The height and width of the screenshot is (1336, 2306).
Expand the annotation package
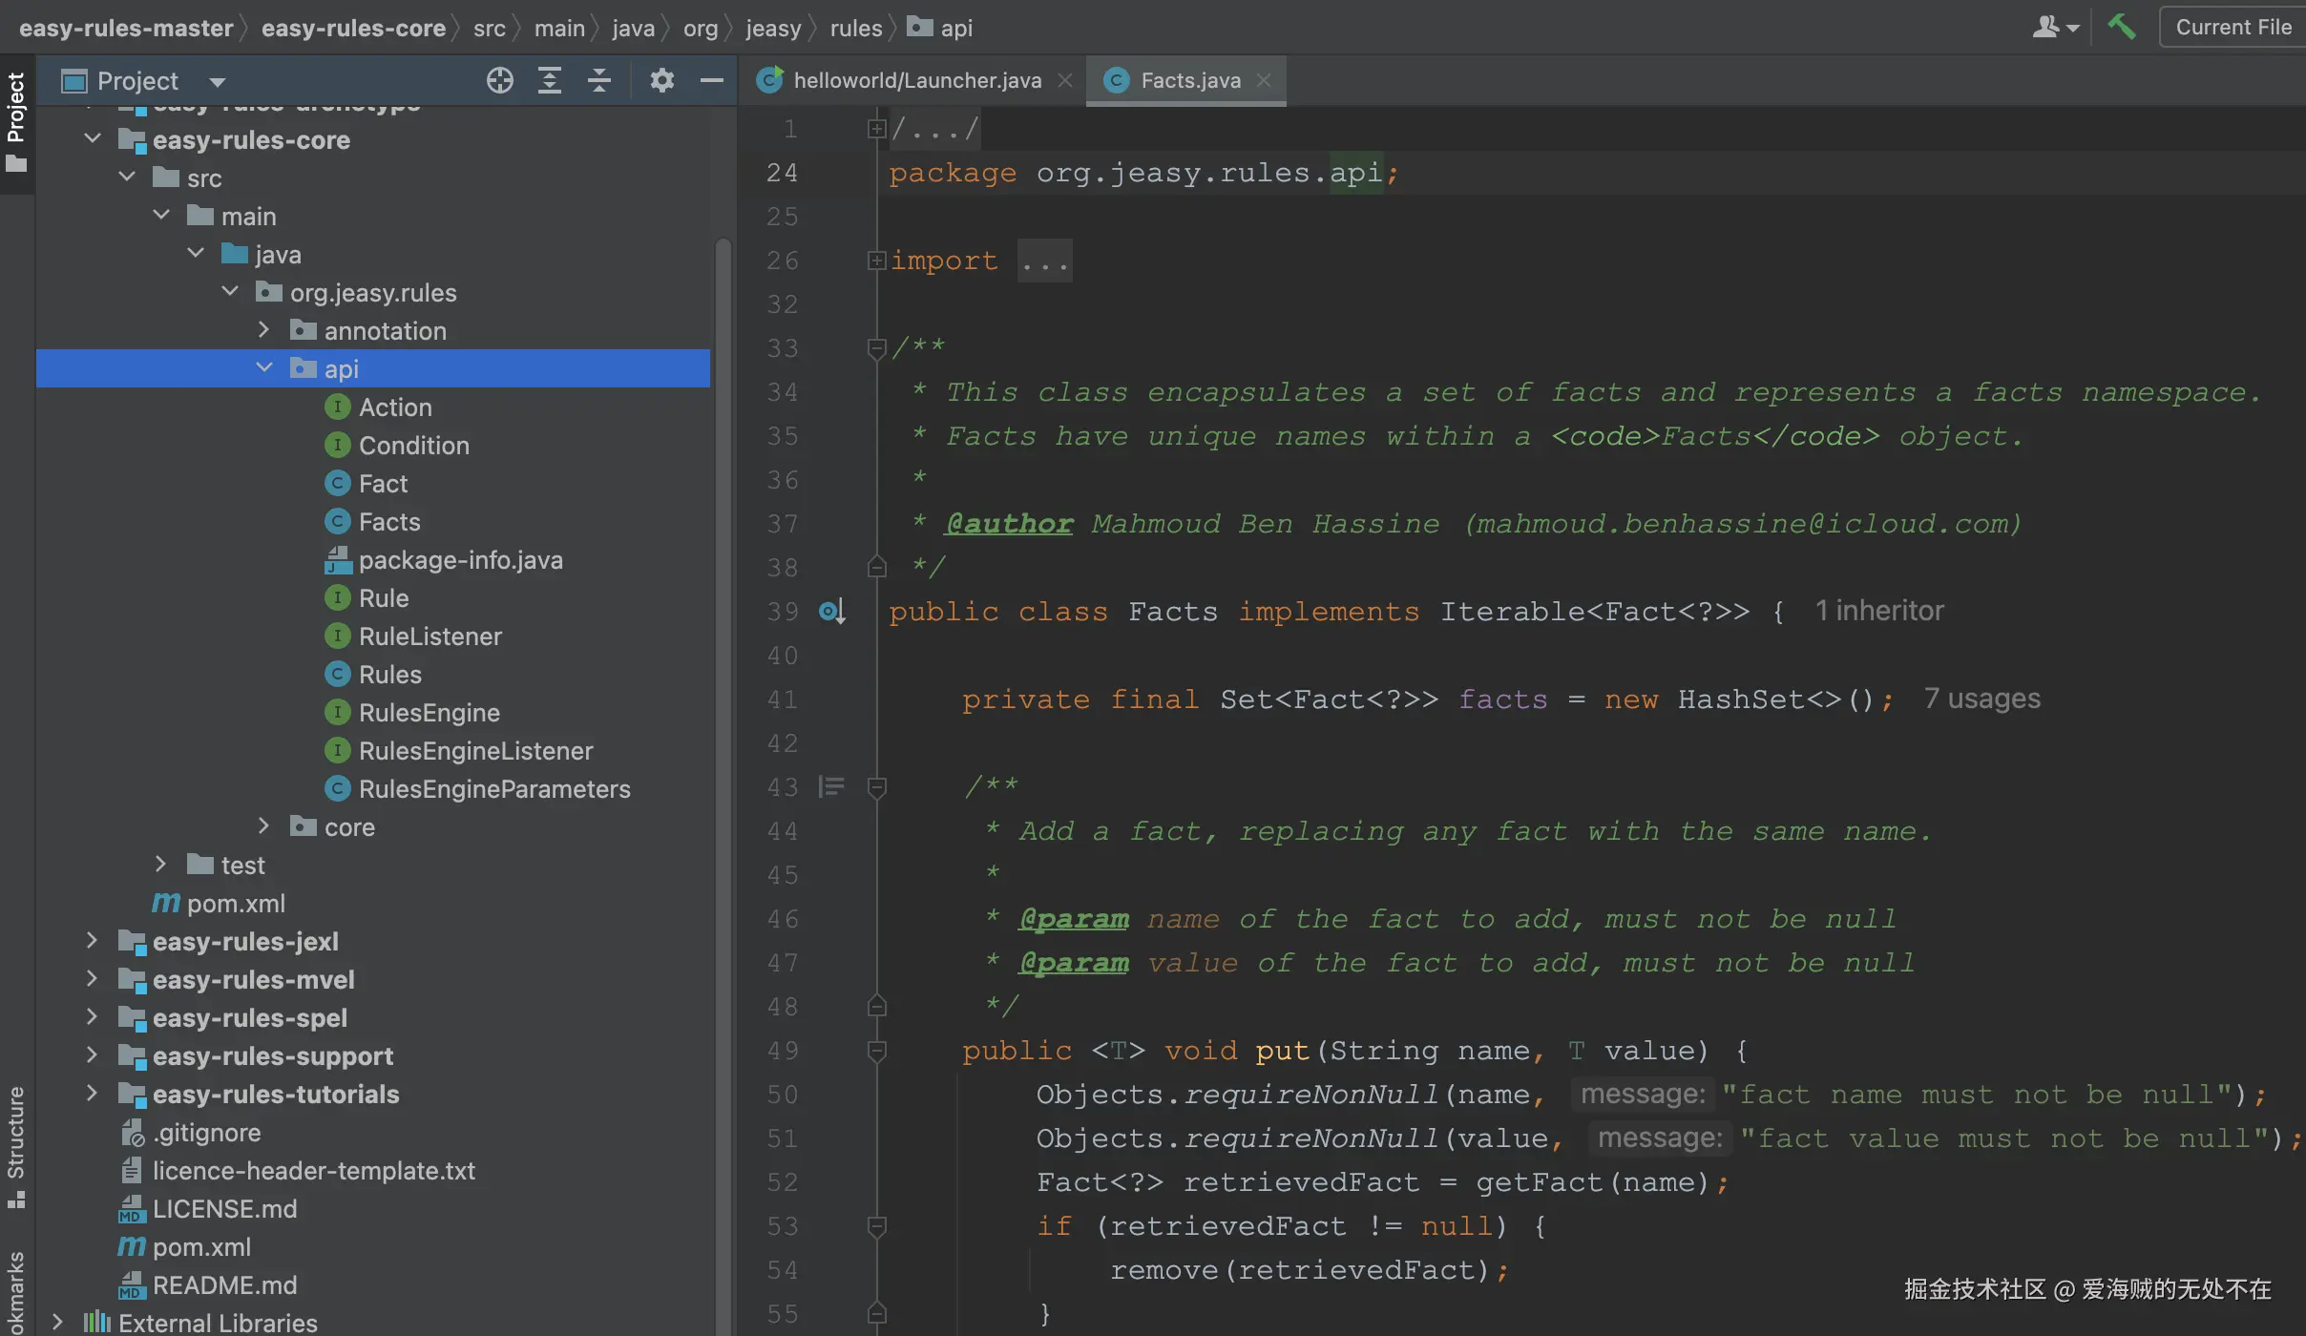click(264, 330)
